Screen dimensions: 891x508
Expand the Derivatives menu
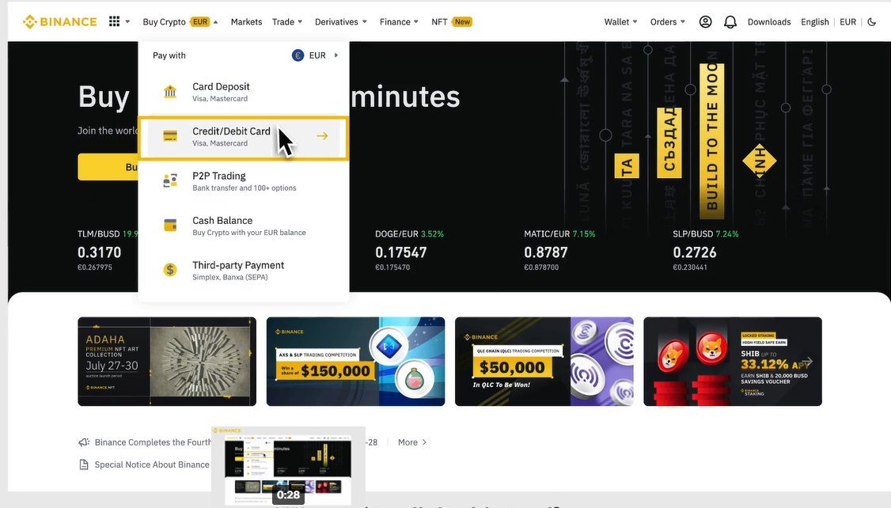(341, 21)
